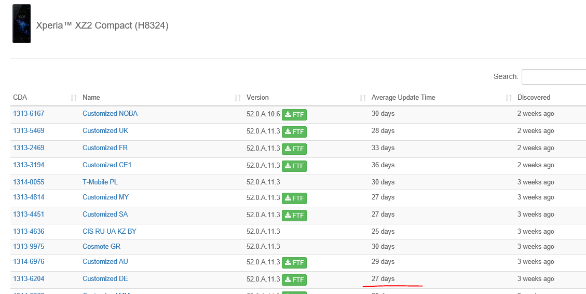Click version 52.0.A.11.3 in T-Mobile PL row
Screen dimensions: 586x294
tap(263, 182)
